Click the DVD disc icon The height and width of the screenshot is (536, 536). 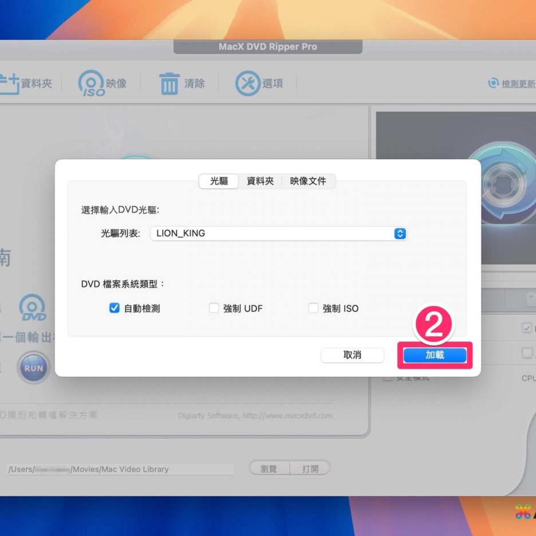click(32, 308)
